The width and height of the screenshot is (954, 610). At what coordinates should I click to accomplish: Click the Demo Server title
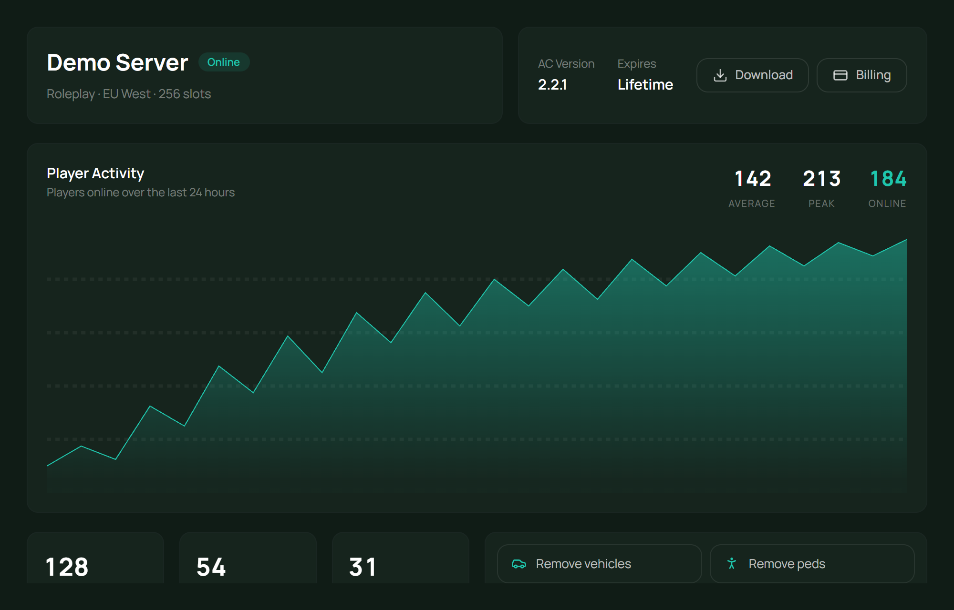pyautogui.click(x=117, y=62)
